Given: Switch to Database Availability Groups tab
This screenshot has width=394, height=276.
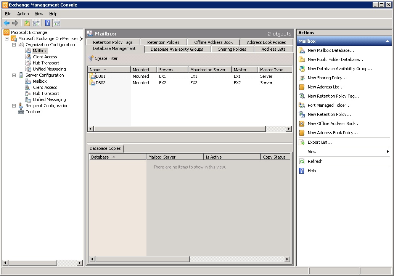Looking at the screenshot, I should click(177, 49).
